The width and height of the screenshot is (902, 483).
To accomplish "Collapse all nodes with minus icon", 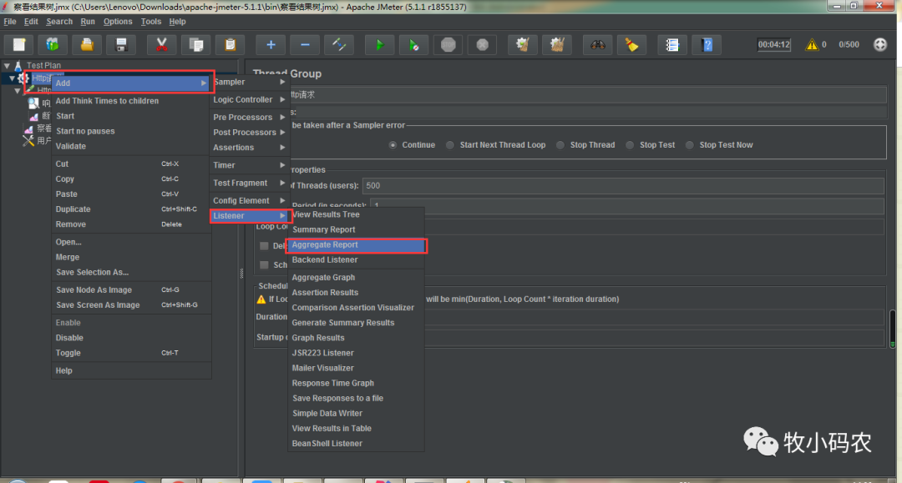I will point(305,45).
